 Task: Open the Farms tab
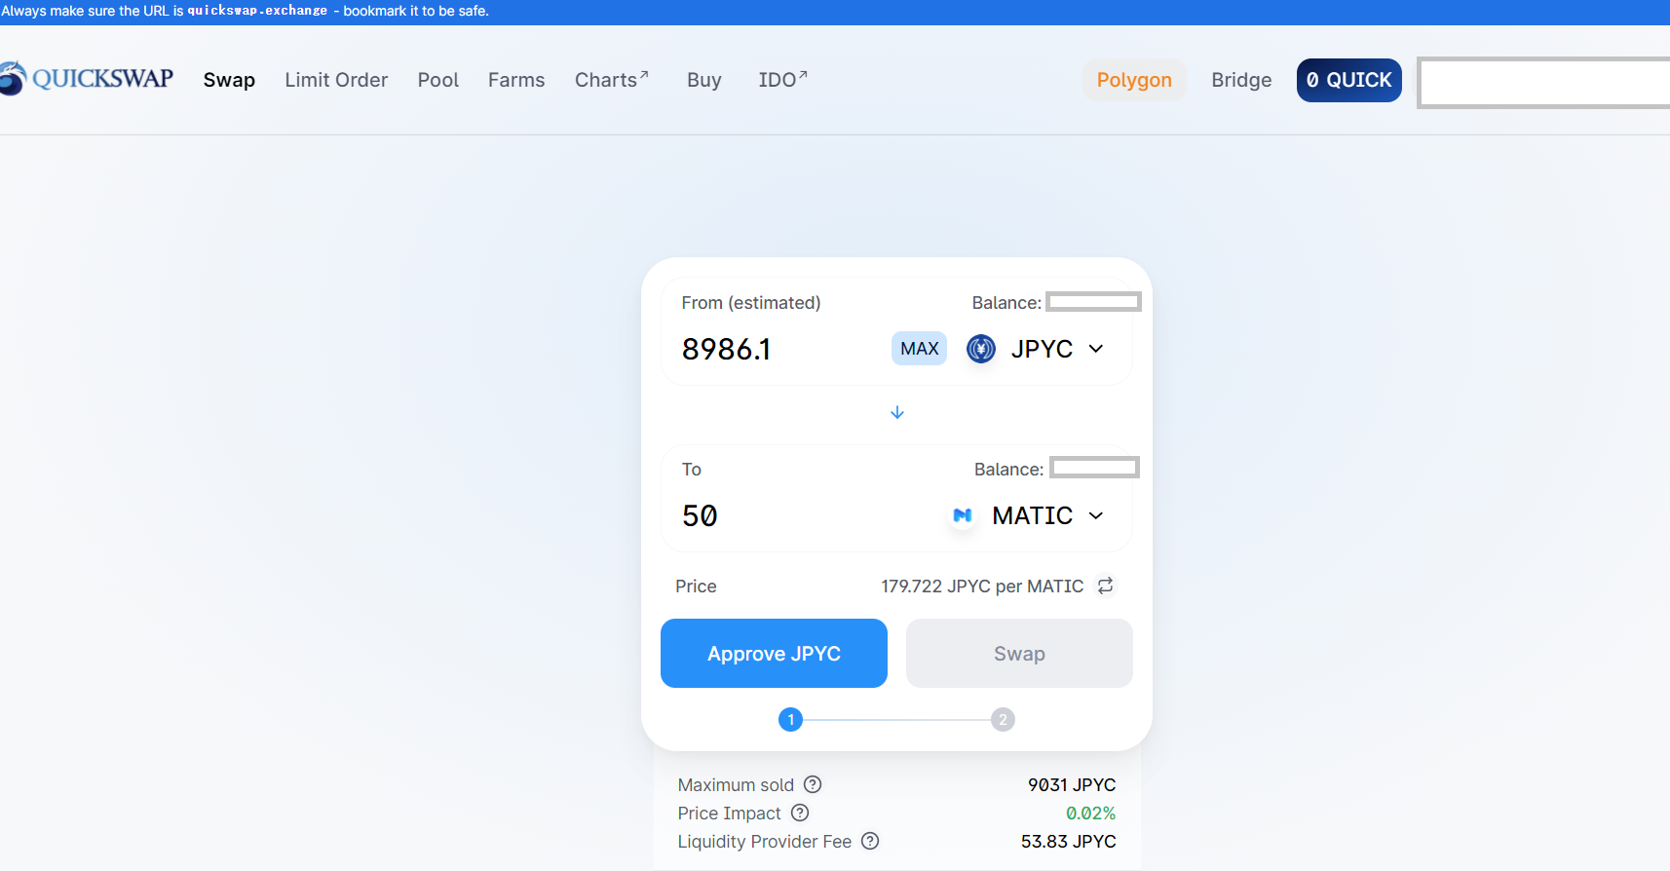pos(516,80)
